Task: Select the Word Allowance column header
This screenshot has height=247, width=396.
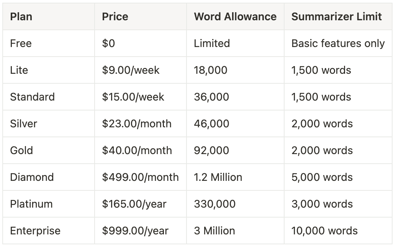Action: [x=236, y=17]
